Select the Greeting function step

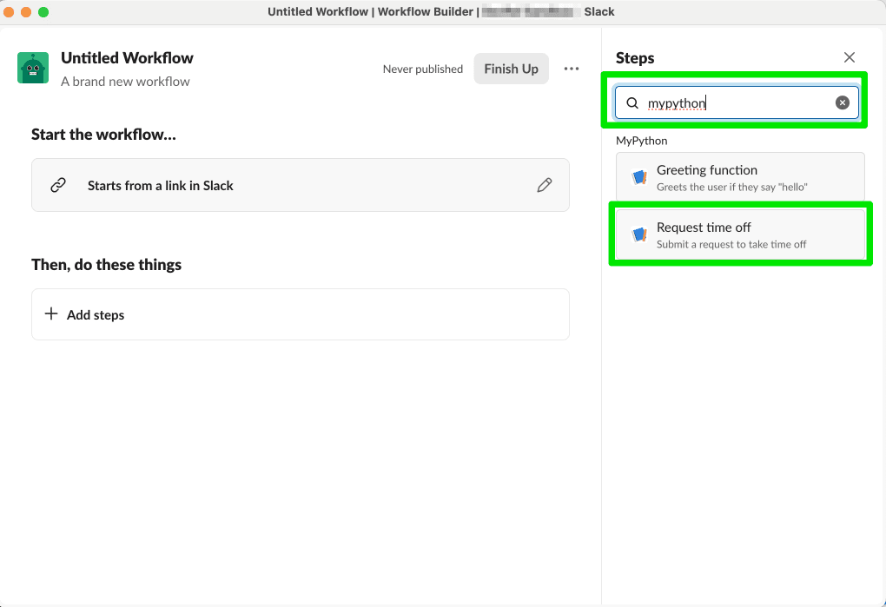pos(740,177)
